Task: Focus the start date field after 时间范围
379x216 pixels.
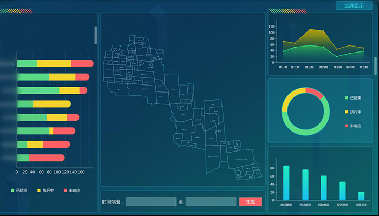Action: [151, 202]
